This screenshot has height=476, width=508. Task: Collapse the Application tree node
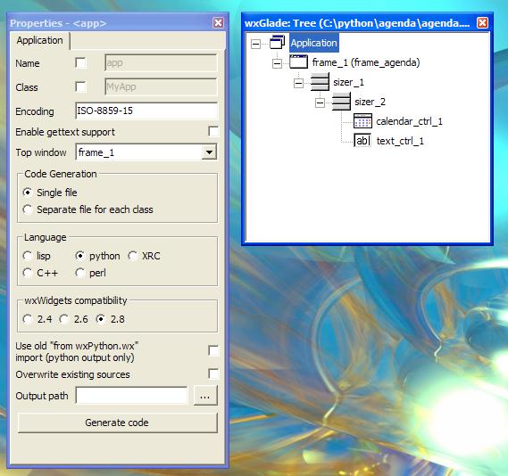click(x=255, y=44)
